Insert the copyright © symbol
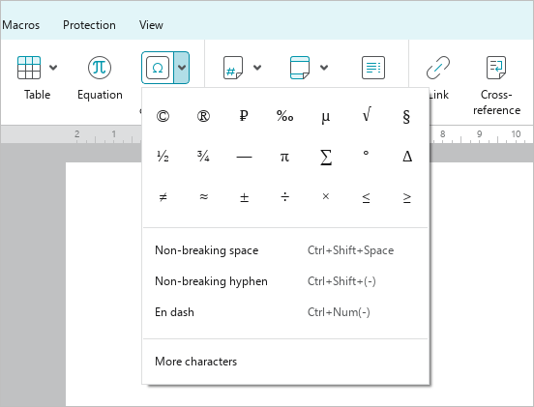 163,116
